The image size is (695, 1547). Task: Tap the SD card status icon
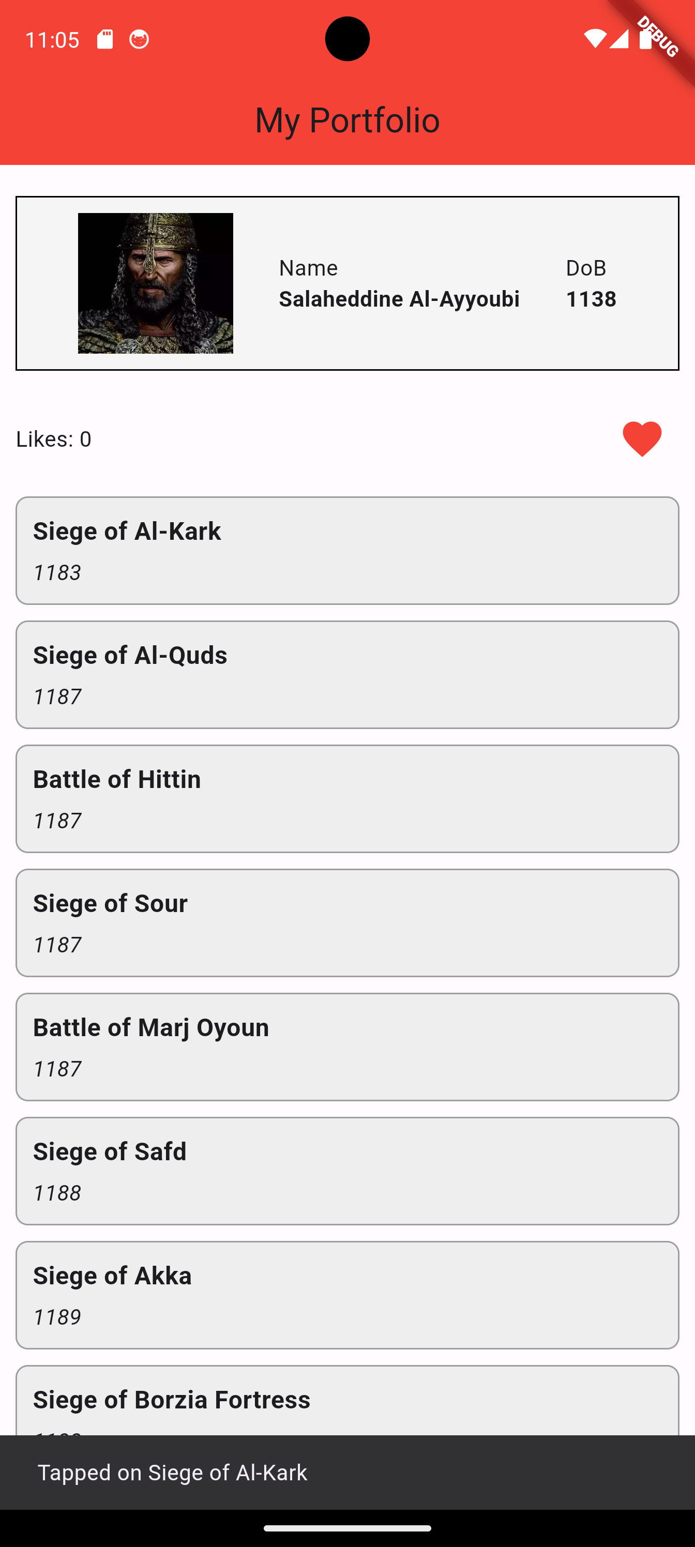click(105, 40)
